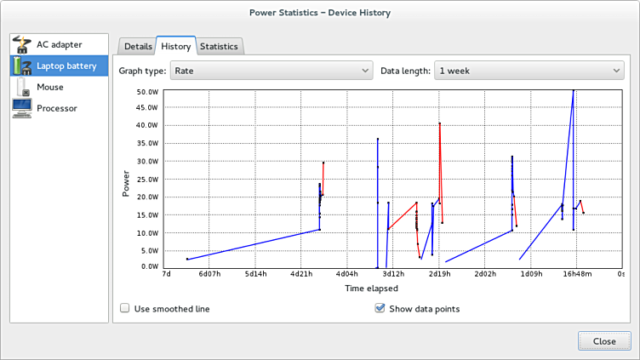This screenshot has height=360, width=640.
Task: Switch to the Statistics tab
Action: point(219,46)
